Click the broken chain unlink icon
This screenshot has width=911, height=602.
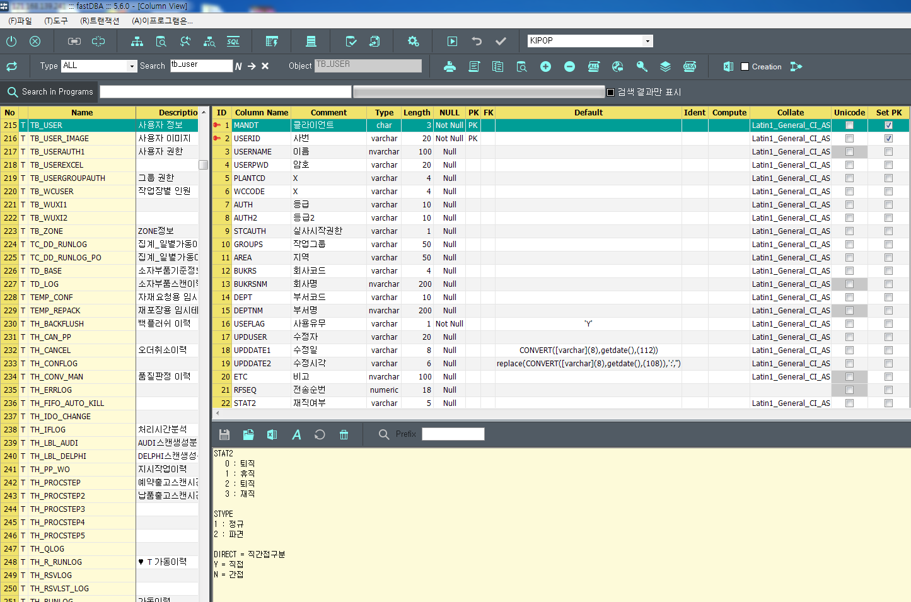tap(98, 41)
